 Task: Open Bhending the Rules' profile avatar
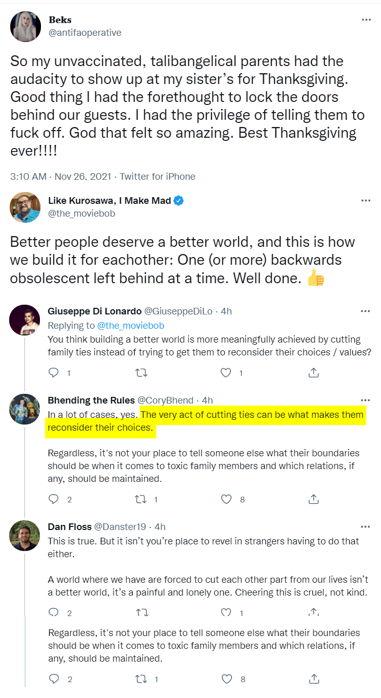25,409
